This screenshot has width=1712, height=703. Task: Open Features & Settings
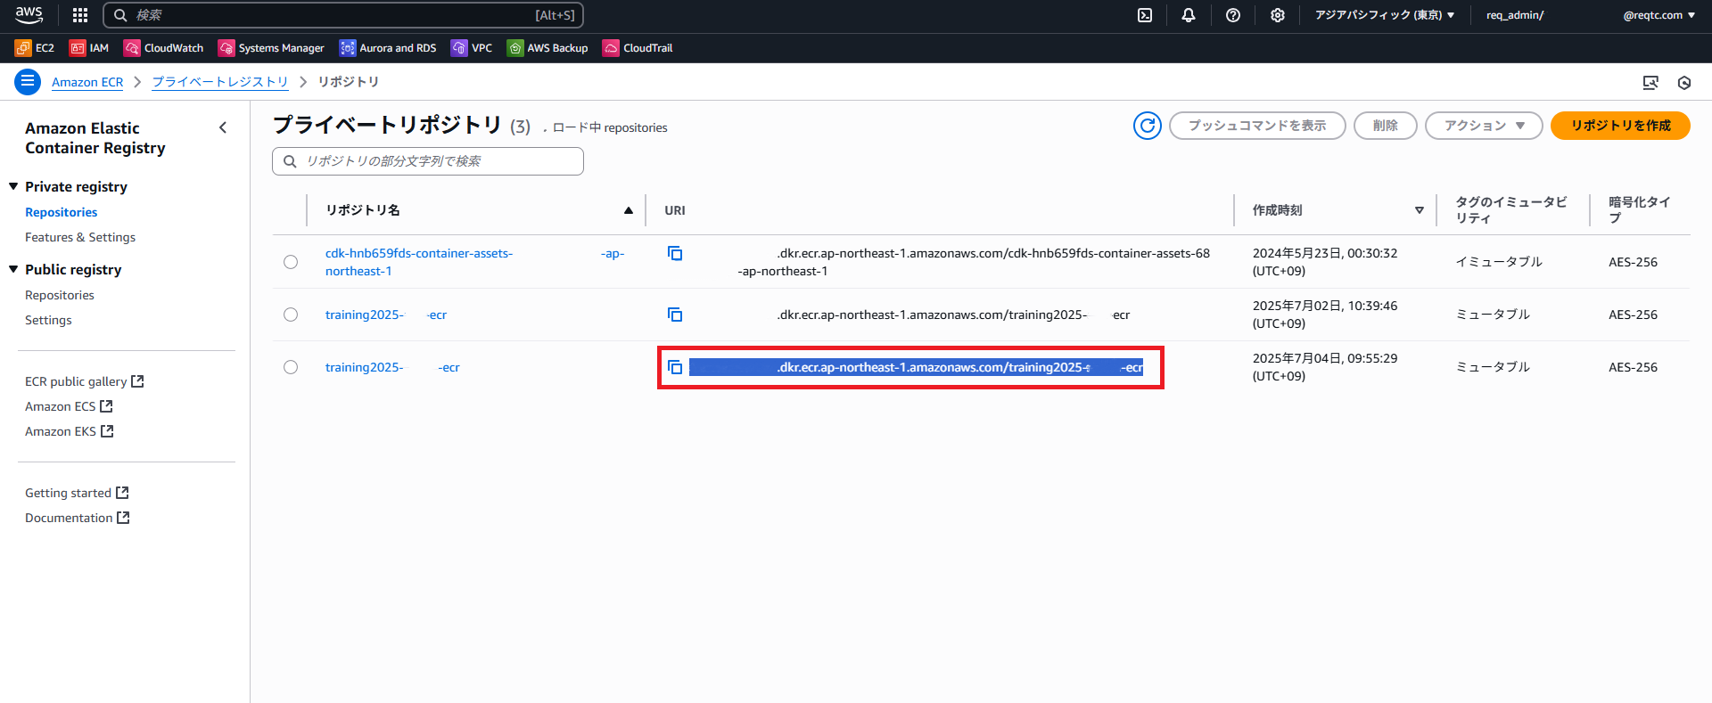pos(80,237)
